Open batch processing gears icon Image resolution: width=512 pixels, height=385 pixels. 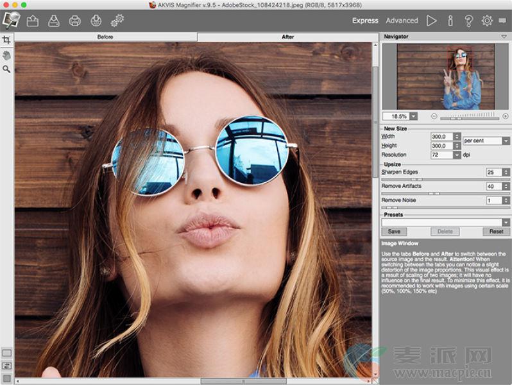click(x=117, y=21)
